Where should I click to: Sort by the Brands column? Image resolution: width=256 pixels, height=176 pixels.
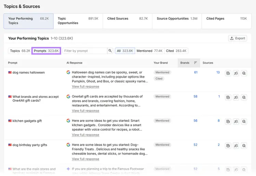(189, 63)
